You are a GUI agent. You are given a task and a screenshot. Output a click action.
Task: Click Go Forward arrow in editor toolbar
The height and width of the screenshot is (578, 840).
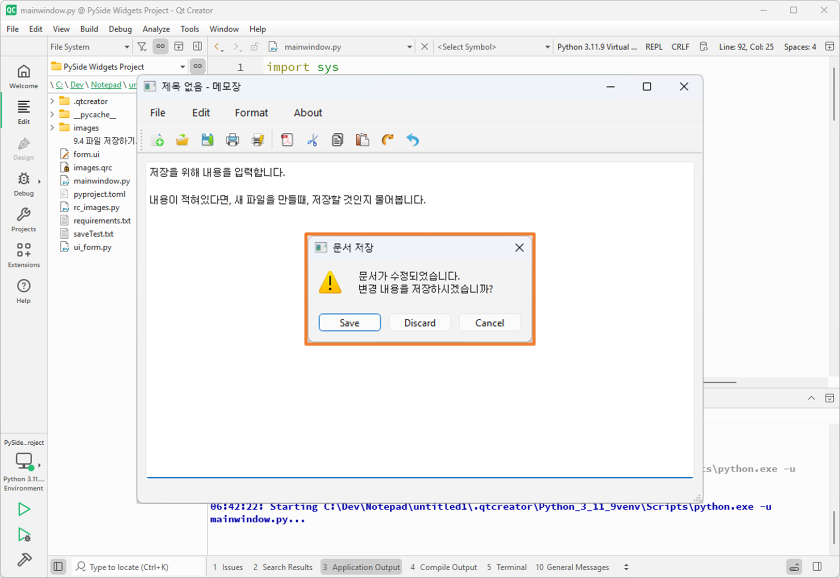236,47
